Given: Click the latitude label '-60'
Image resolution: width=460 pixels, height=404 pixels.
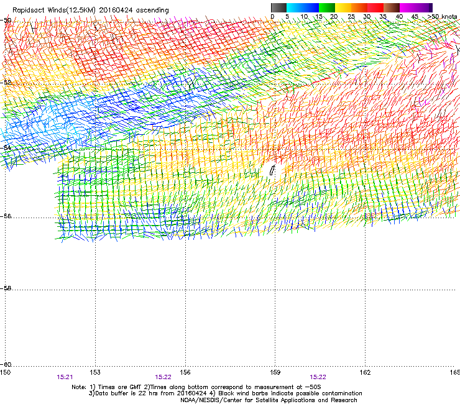Looking at the screenshot, I should tap(6, 365).
